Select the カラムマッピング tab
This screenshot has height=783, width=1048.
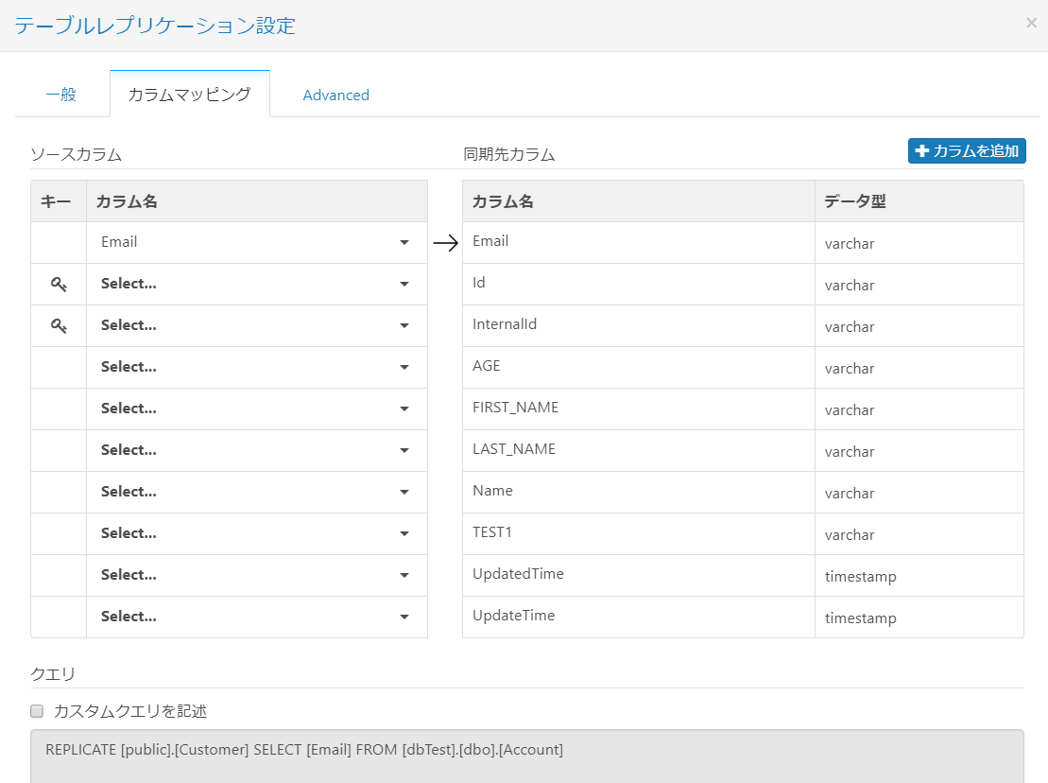click(x=190, y=95)
